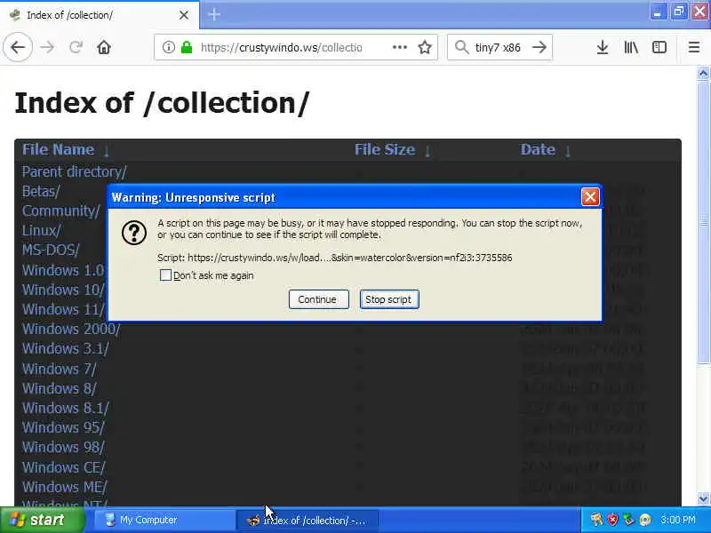Click the Stop script button

[389, 299]
